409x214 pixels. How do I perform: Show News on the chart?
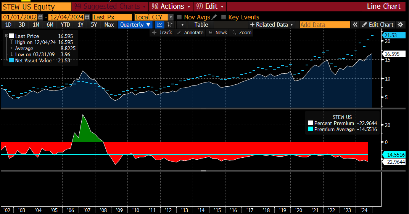218,33
